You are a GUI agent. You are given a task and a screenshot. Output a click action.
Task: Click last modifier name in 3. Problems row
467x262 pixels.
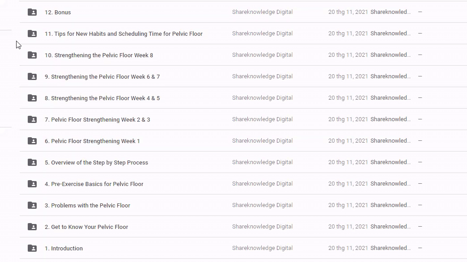point(390,205)
